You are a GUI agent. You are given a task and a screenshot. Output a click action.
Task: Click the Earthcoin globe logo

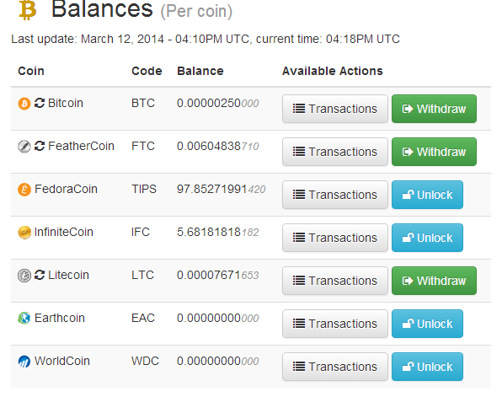coord(24,318)
